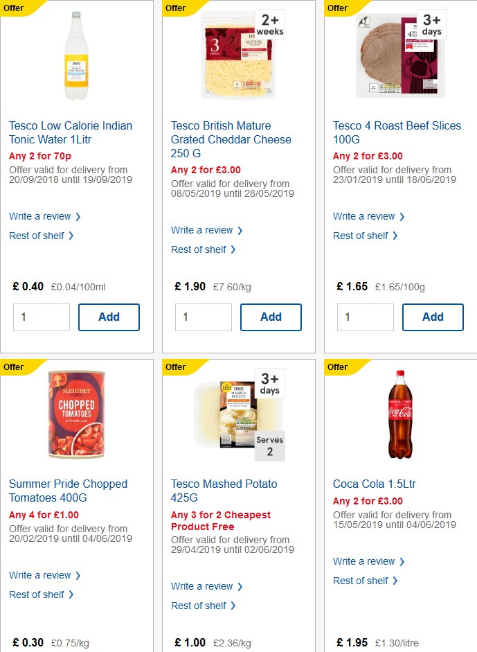477x652 pixels.
Task: Open Tesco British Mature Grated Cheddar Cheese page
Action: (x=231, y=139)
